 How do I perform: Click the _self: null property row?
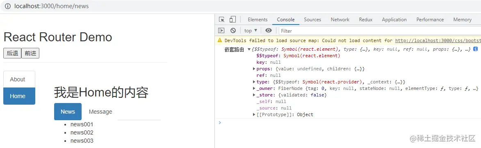(x=271, y=101)
